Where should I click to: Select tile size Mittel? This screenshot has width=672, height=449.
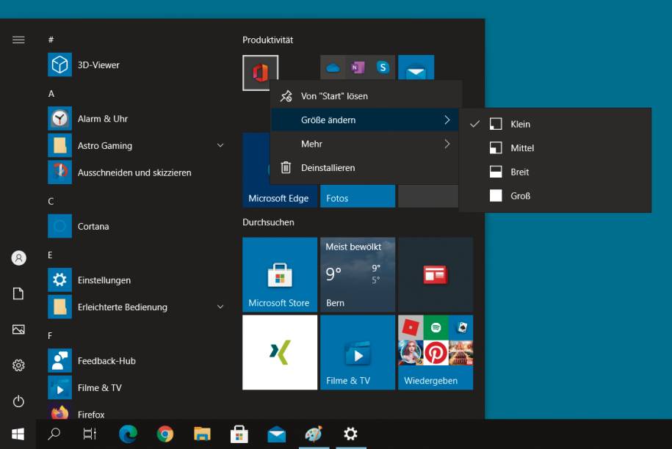(x=555, y=148)
